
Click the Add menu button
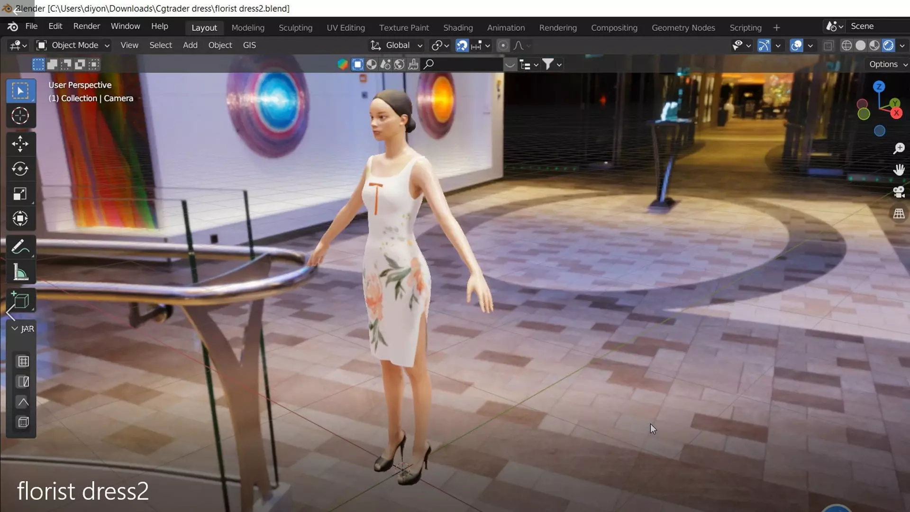pyautogui.click(x=190, y=46)
